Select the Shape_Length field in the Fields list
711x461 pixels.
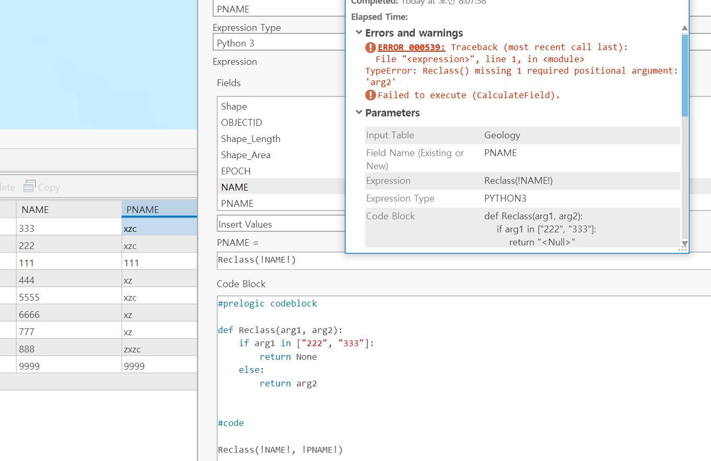point(251,139)
